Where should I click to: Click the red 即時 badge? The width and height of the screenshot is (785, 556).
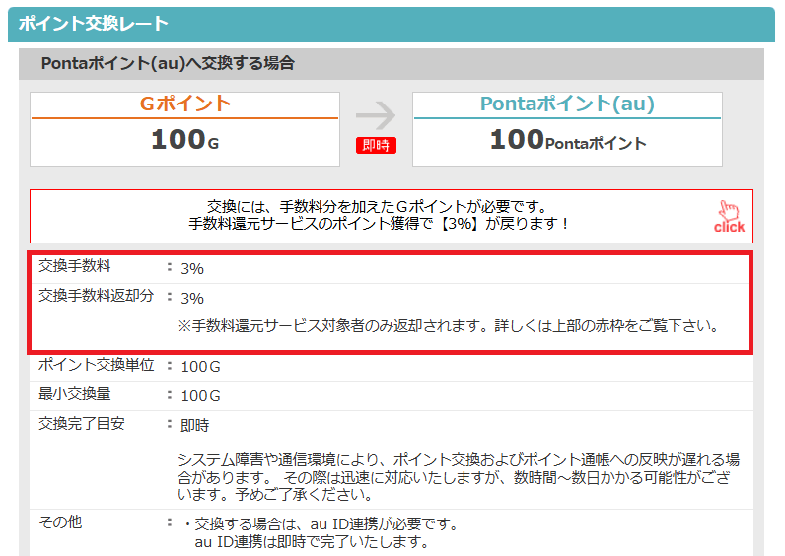[375, 146]
